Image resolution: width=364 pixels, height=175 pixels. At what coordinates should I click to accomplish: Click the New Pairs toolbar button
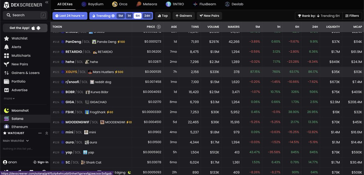tap(209, 16)
